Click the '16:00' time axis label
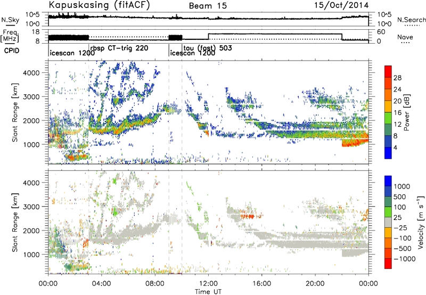Screen dimensions: 426x295 coord(261,284)
